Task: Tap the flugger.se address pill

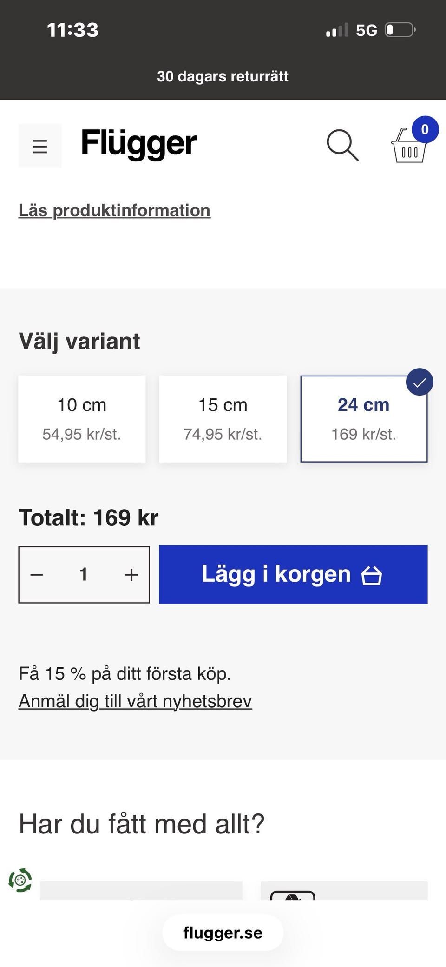Action: click(223, 933)
